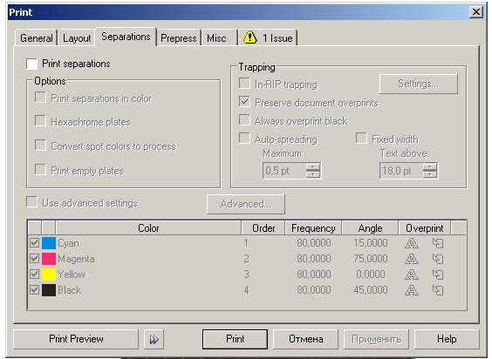Click the quick preview double-arrow button
Image resolution: width=492 pixels, height=359 pixels.
click(154, 339)
